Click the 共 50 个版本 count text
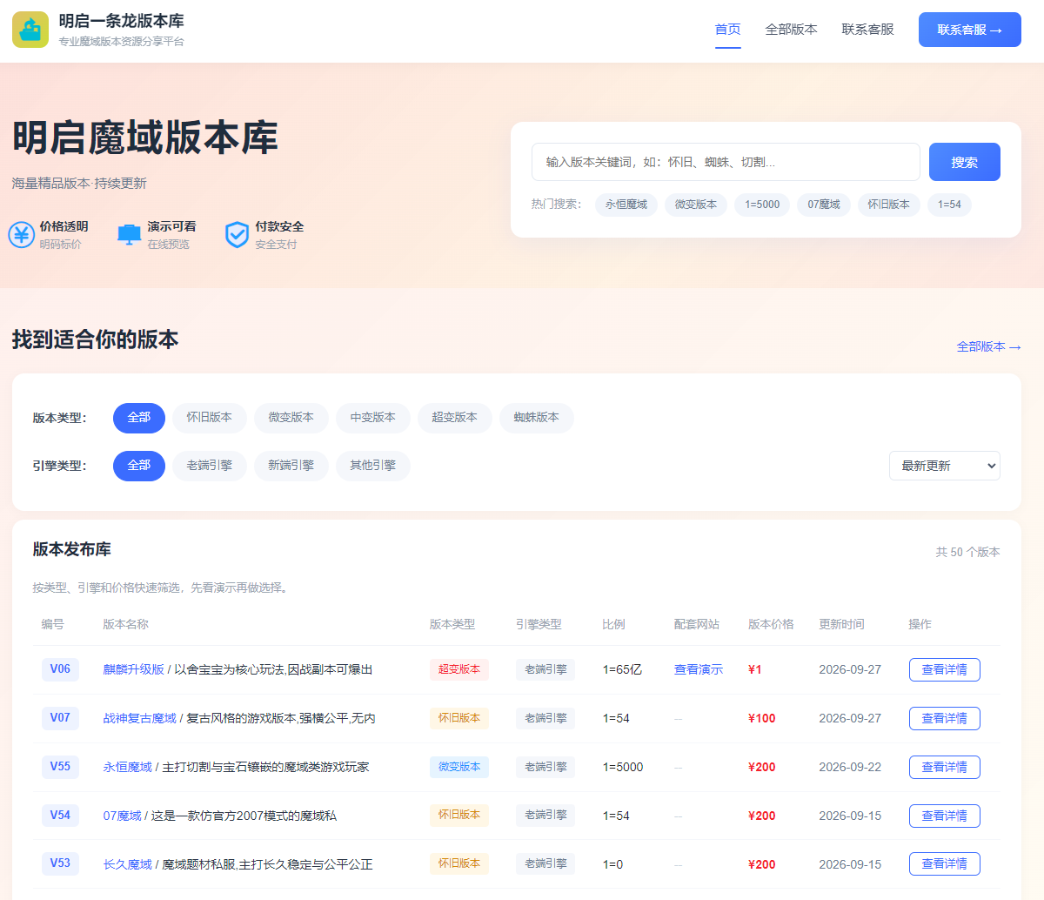1044x900 pixels. coord(967,552)
